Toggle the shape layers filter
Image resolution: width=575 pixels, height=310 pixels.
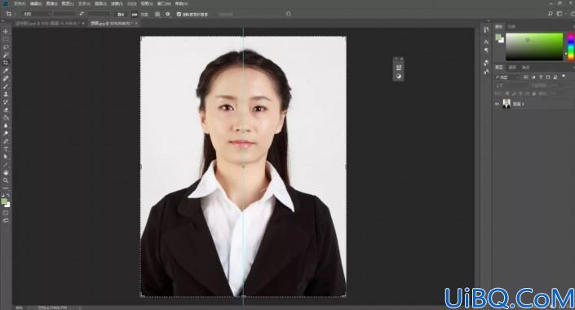tap(548, 77)
